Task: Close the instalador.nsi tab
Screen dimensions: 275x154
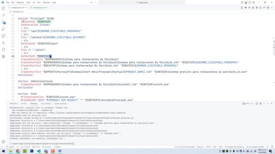Action: [x=27, y=8]
